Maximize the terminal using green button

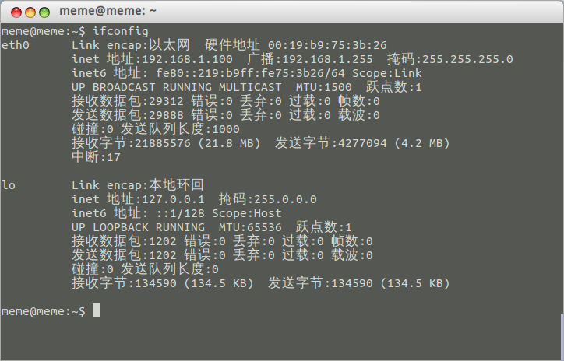(x=44, y=12)
